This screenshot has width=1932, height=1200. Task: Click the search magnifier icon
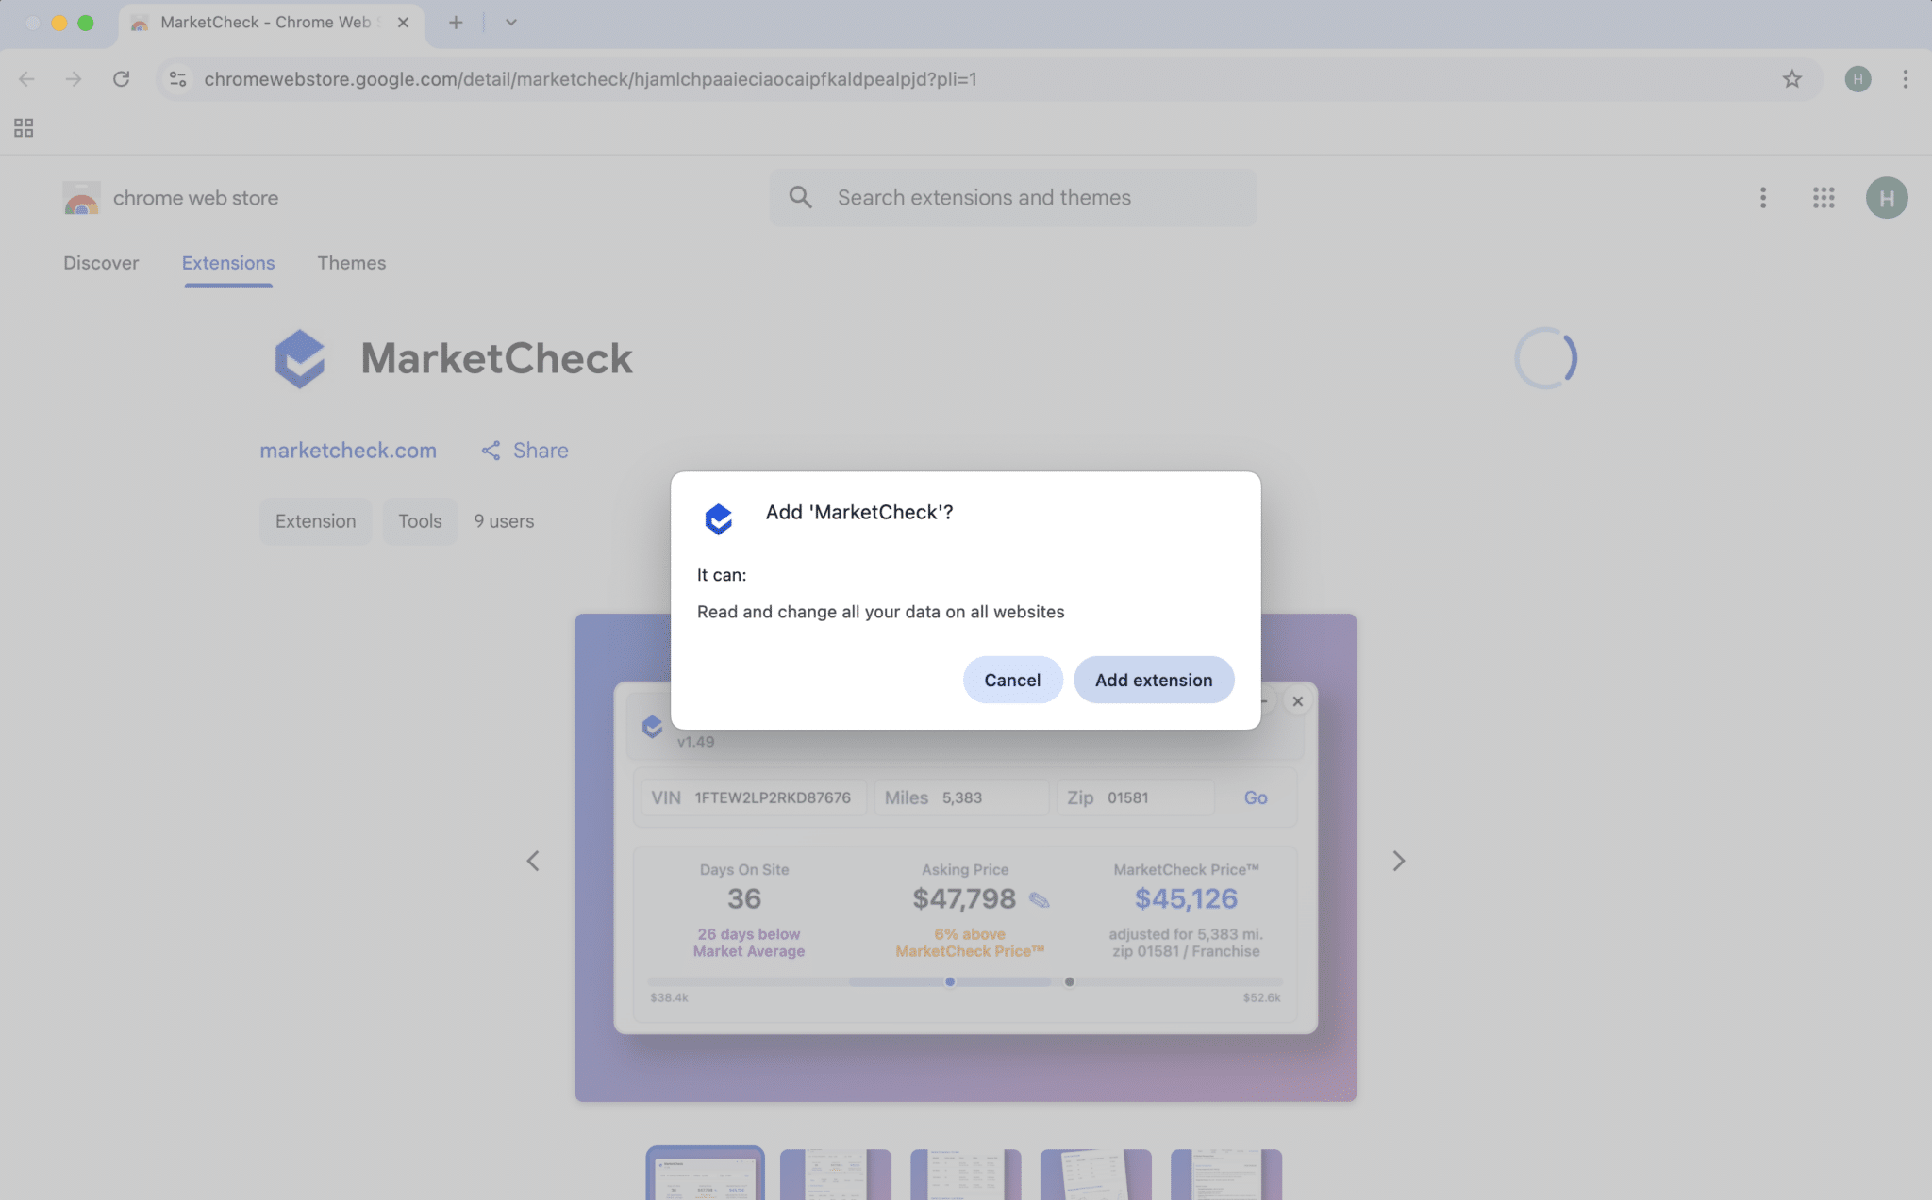pos(800,197)
